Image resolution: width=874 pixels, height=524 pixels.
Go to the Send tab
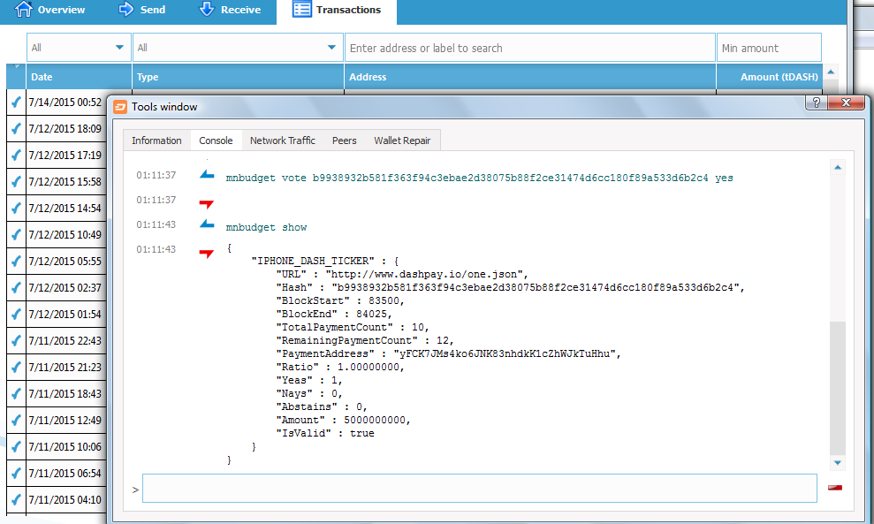[142, 10]
